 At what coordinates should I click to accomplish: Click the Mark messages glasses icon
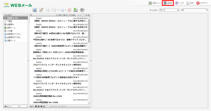coord(75,10)
